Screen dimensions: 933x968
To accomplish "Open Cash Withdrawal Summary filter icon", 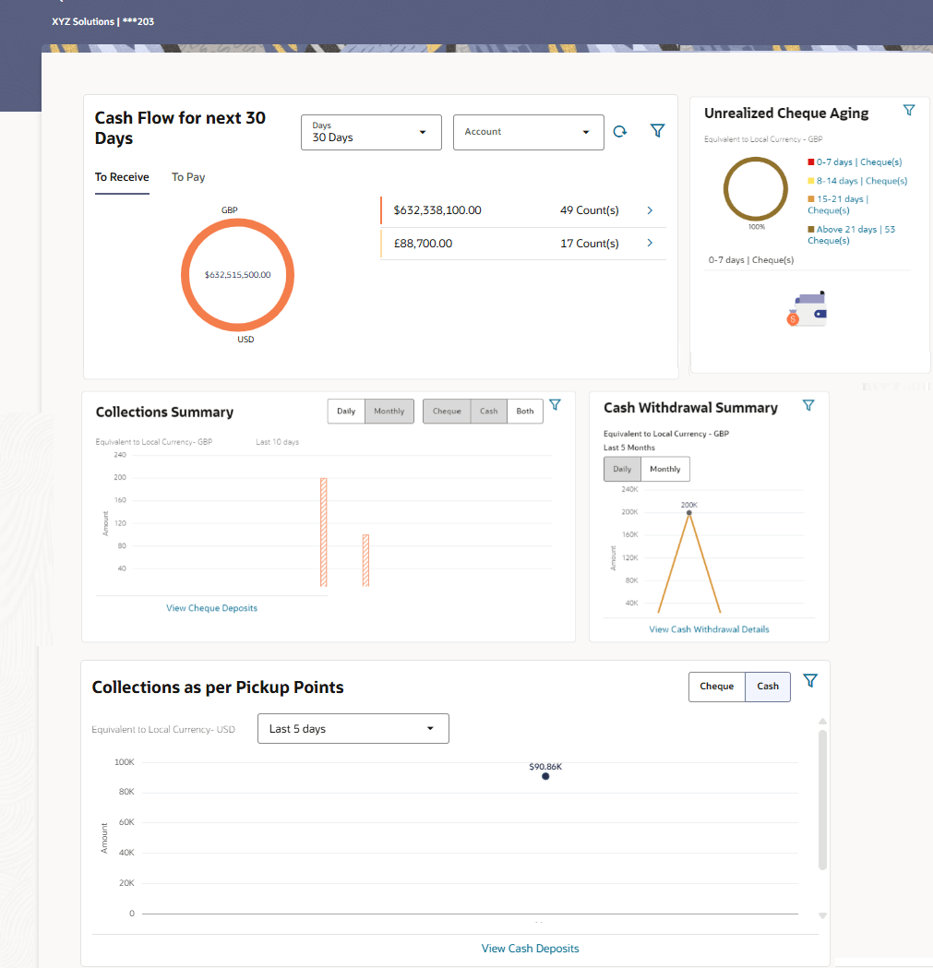I will tap(808, 406).
